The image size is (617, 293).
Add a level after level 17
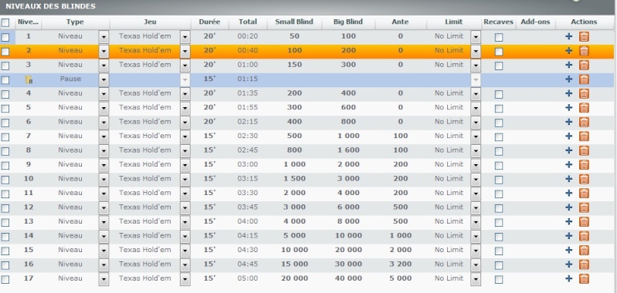(x=568, y=279)
